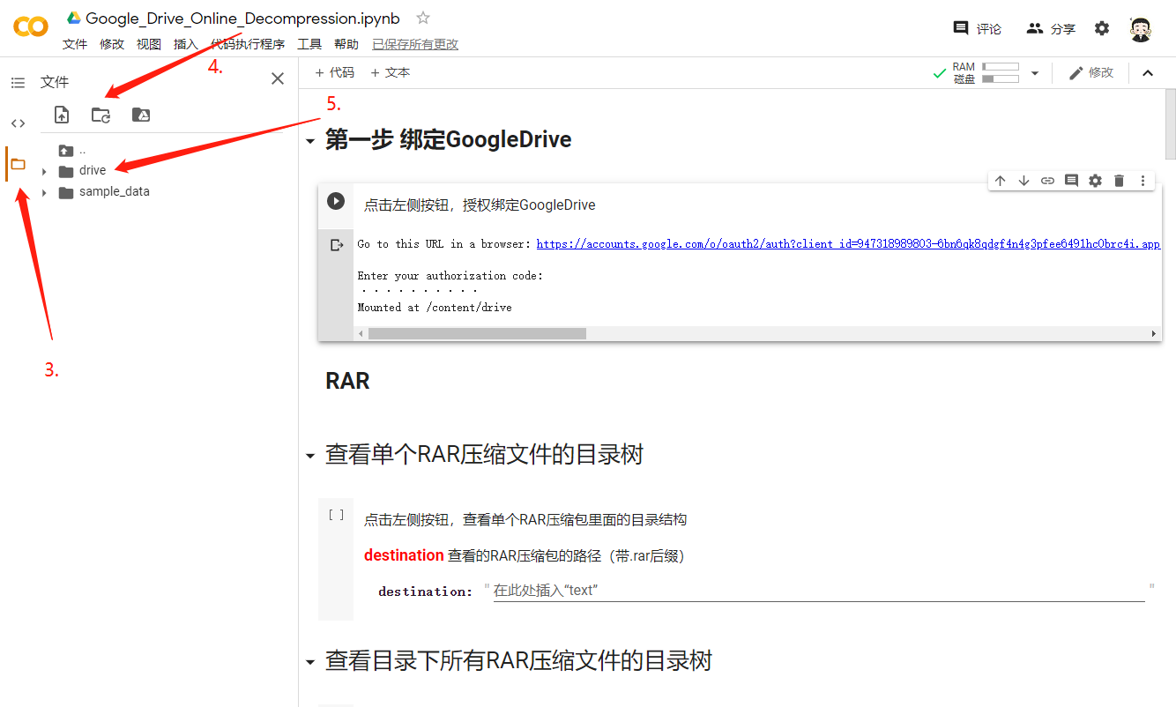This screenshot has height=707, width=1176.
Task: Click the 修改 editing mode button with pencil
Action: click(x=1091, y=73)
